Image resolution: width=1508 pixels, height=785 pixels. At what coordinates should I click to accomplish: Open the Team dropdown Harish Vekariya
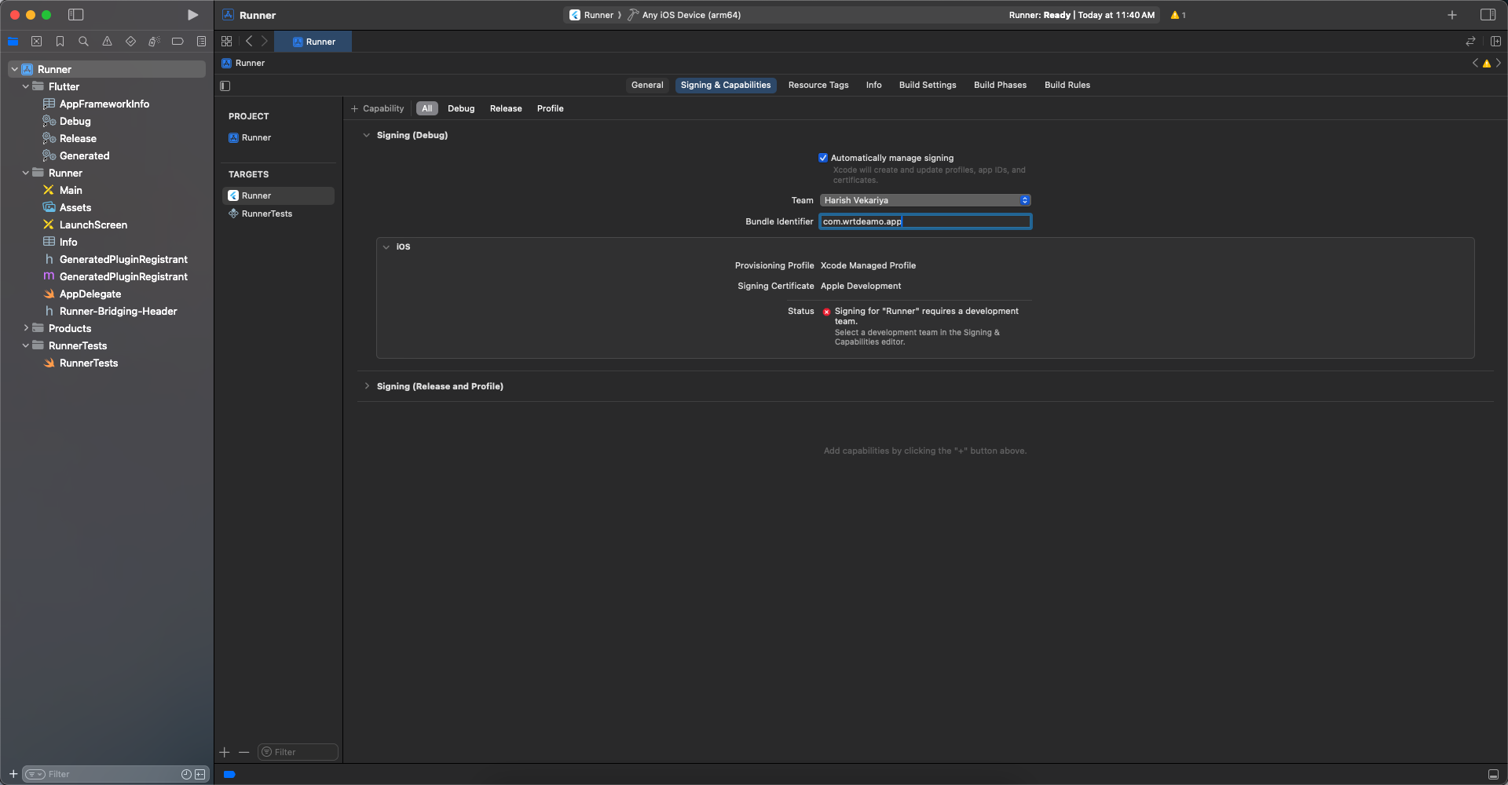(x=925, y=200)
